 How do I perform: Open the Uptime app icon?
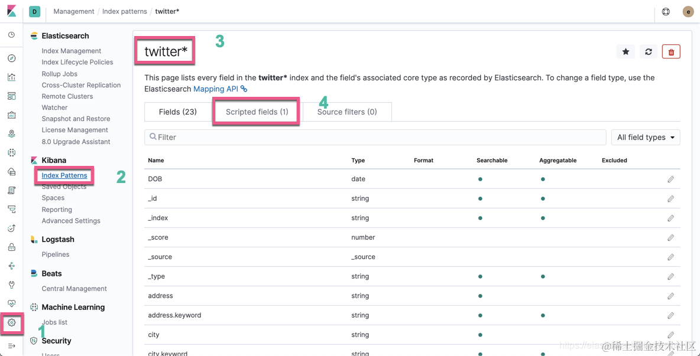(12, 228)
